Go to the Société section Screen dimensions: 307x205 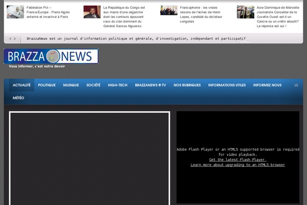93,85
